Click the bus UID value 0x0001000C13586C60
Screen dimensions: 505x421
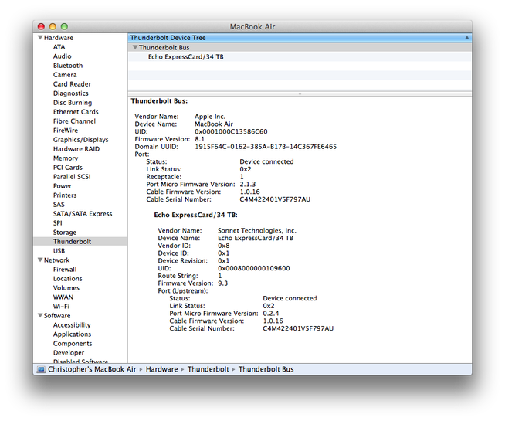pos(231,132)
